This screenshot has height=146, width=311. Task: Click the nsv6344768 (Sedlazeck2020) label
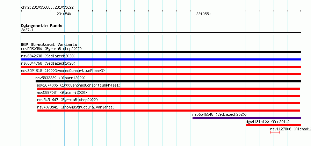tap(48, 63)
